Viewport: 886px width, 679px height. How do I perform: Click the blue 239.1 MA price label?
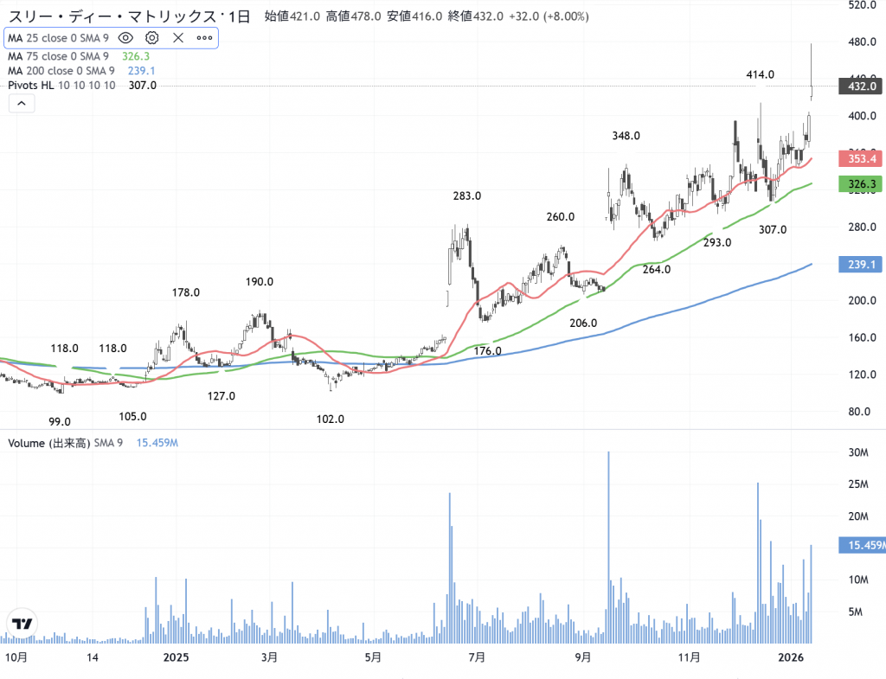[860, 265]
